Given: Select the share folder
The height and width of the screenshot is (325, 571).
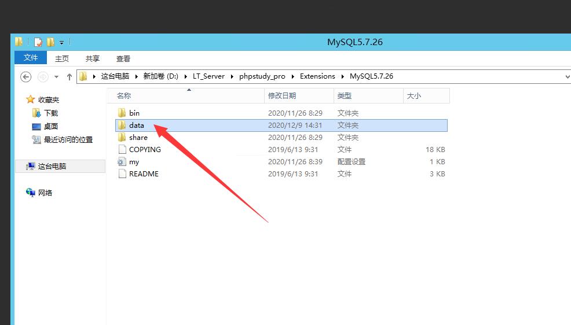Looking at the screenshot, I should coord(138,137).
